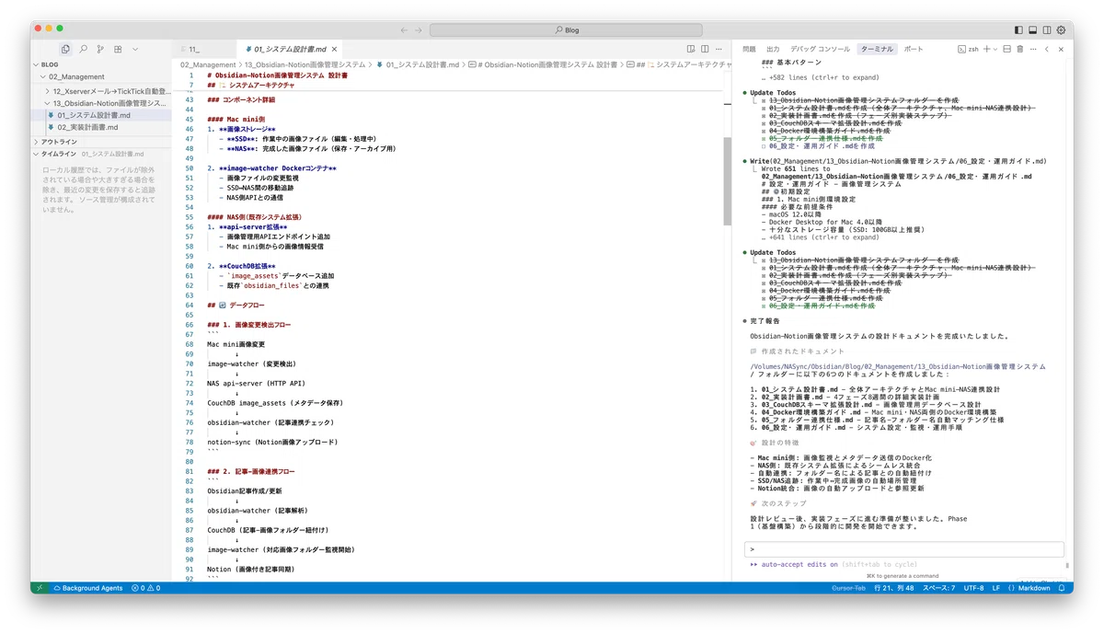Click the terminal vertical scrollbar
The height and width of the screenshot is (634, 1104).
pos(1068,567)
